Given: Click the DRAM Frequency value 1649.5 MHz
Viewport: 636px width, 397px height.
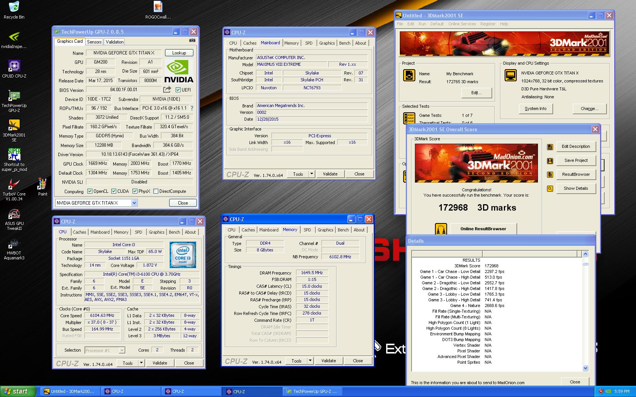Looking at the screenshot, I should click(x=312, y=273).
